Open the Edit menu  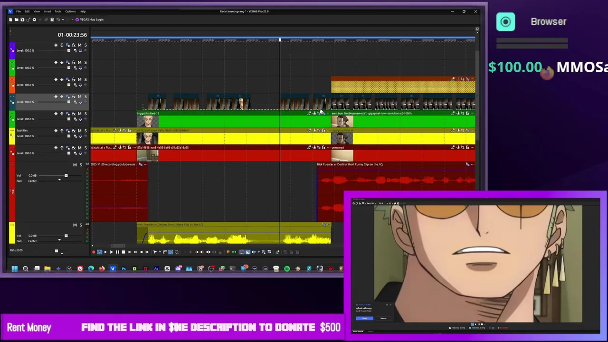(27, 11)
